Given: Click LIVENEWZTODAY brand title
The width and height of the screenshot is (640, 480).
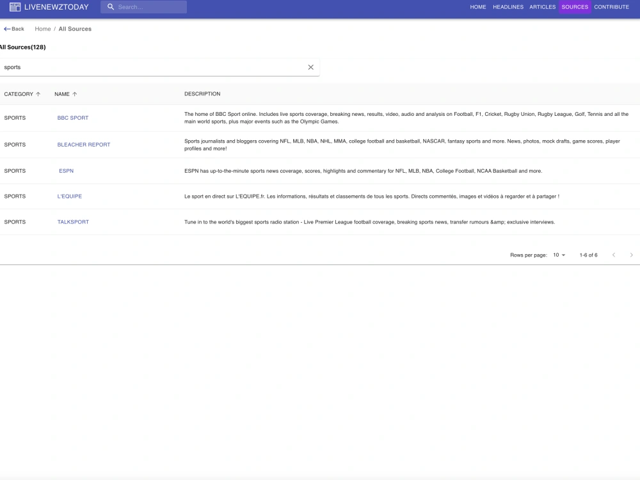Looking at the screenshot, I should pos(56,7).
